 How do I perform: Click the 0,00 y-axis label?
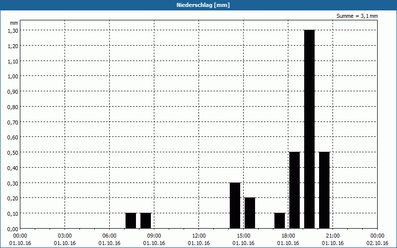point(13,229)
